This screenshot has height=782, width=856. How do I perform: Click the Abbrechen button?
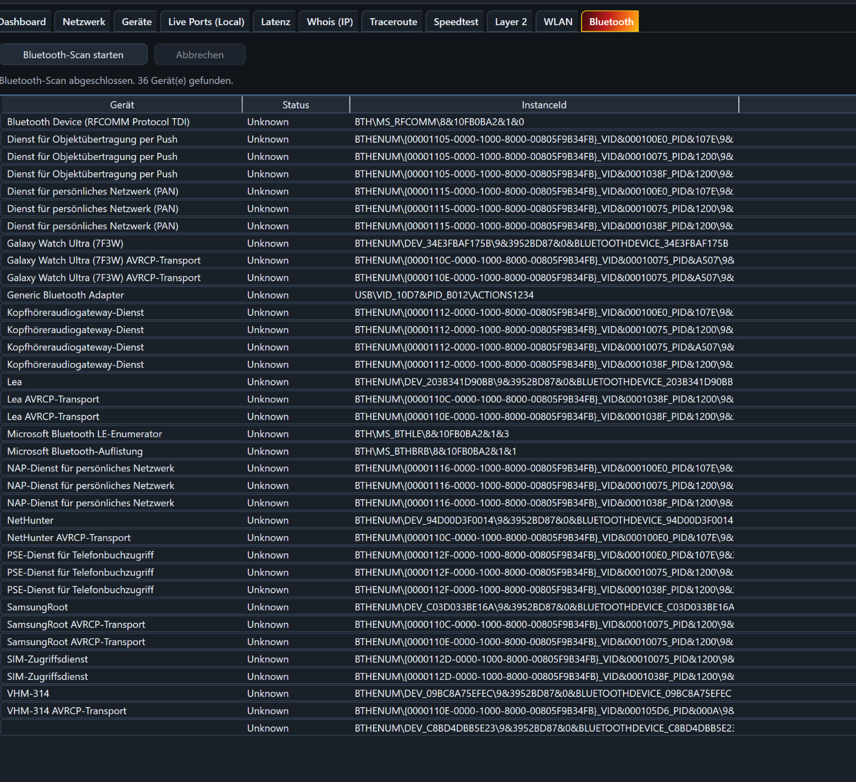click(x=200, y=55)
